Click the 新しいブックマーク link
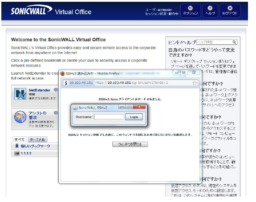Image resolution: width=256 pixels, height=202 pixels. pos(36,146)
